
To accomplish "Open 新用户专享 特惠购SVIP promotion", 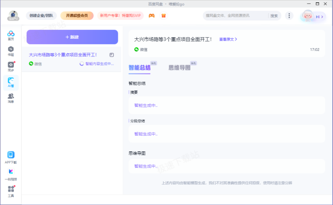I will (120, 16).
